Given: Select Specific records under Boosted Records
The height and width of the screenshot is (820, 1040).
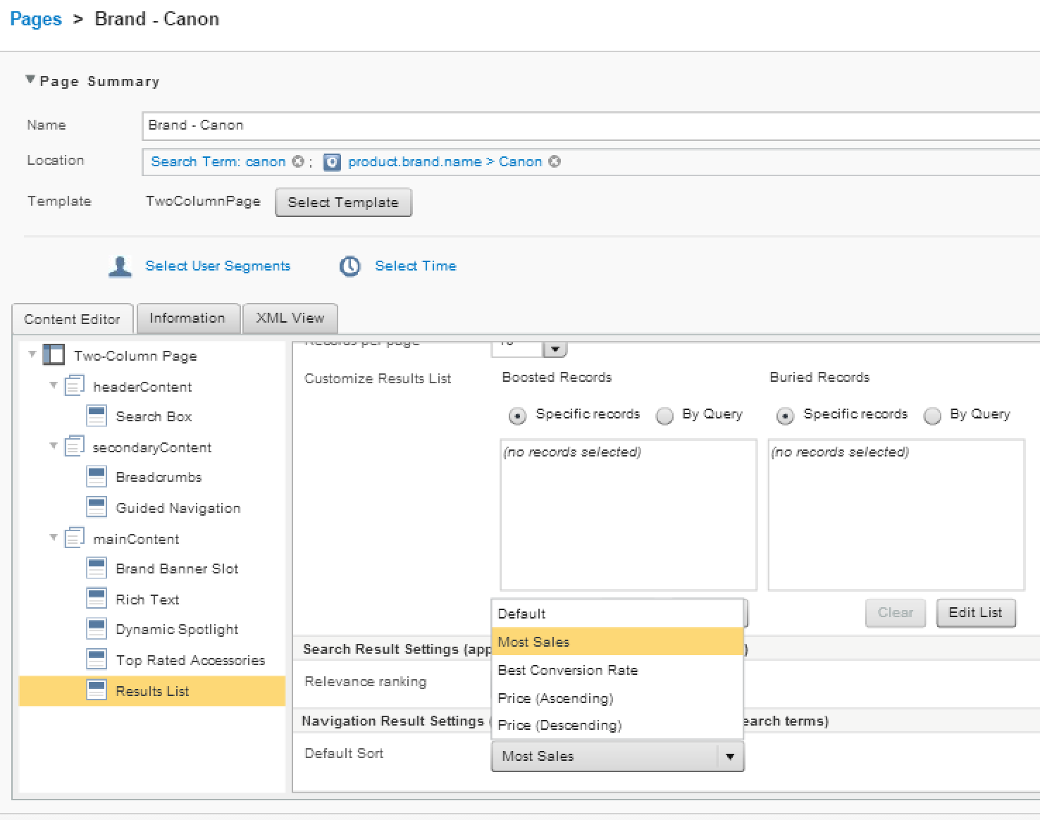Looking at the screenshot, I should [x=517, y=416].
